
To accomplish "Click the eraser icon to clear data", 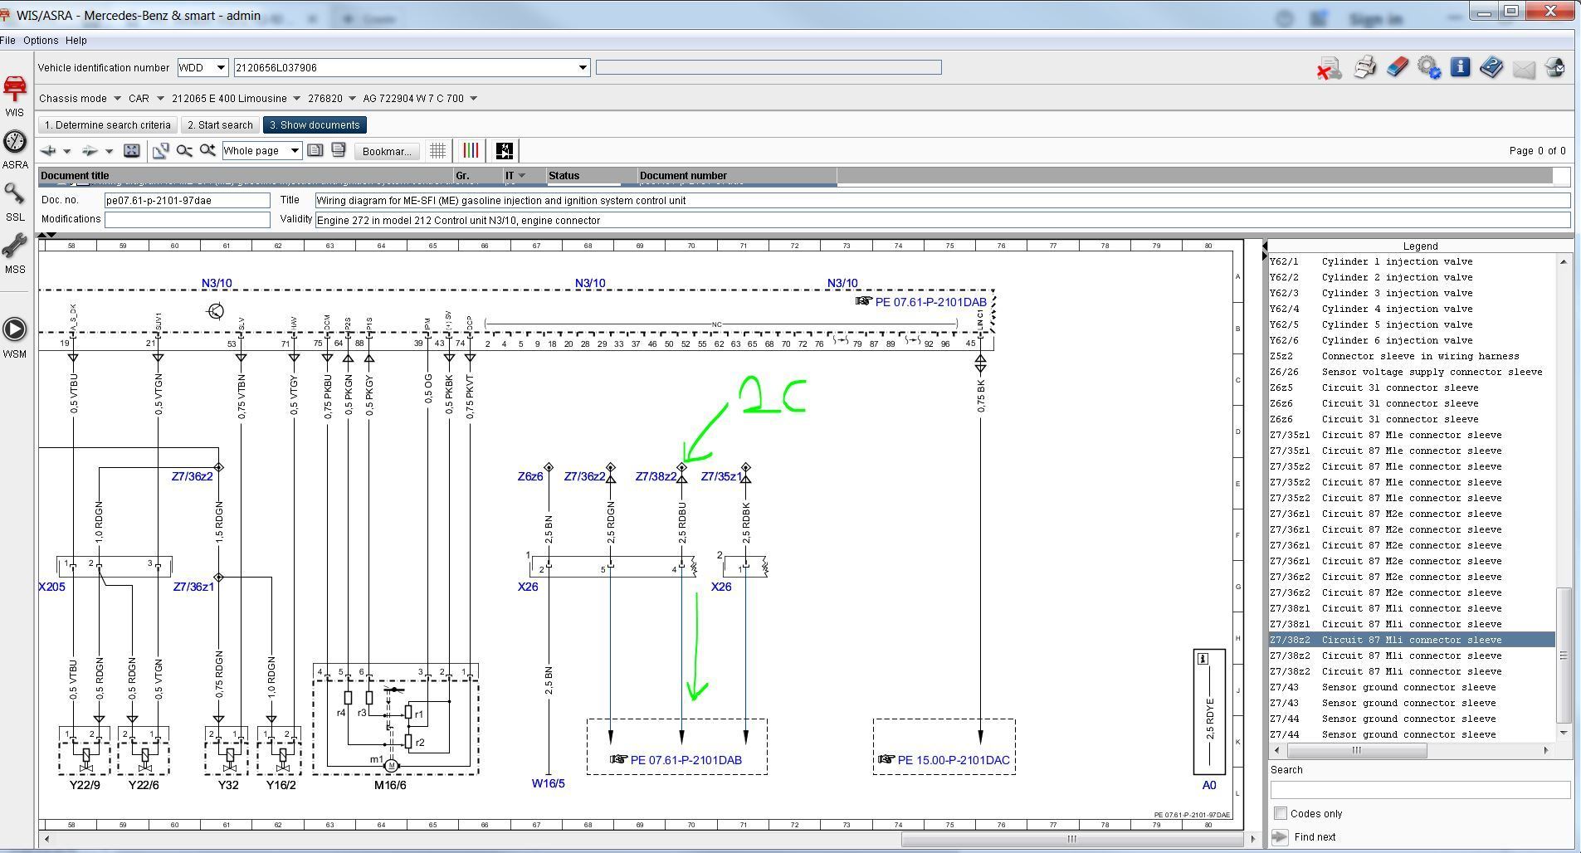I will (x=1398, y=68).
